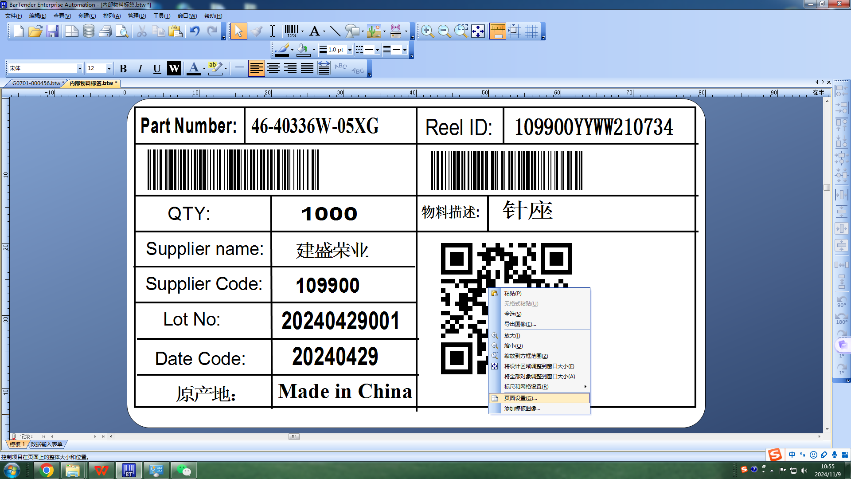Choose 页面设置 from the context menu
Screen dimensions: 851x479
520,398
